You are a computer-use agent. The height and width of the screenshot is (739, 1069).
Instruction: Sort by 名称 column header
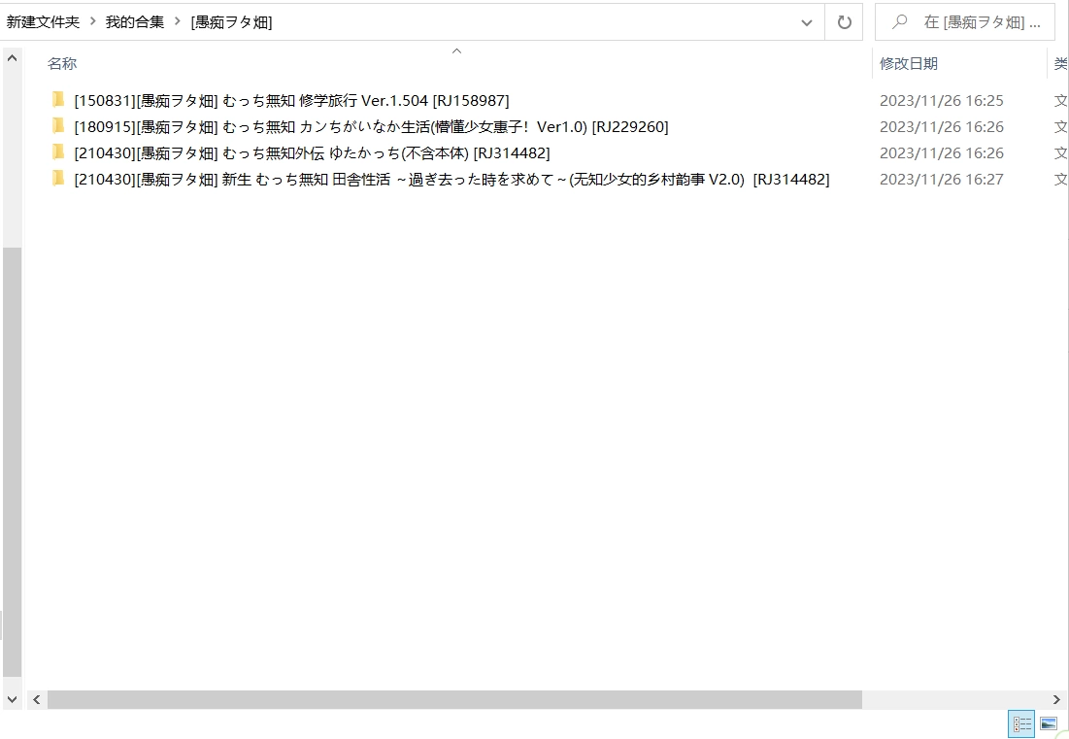tap(62, 63)
